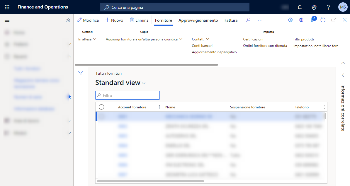Toggle the left navigation hamburger menu

[7, 20]
